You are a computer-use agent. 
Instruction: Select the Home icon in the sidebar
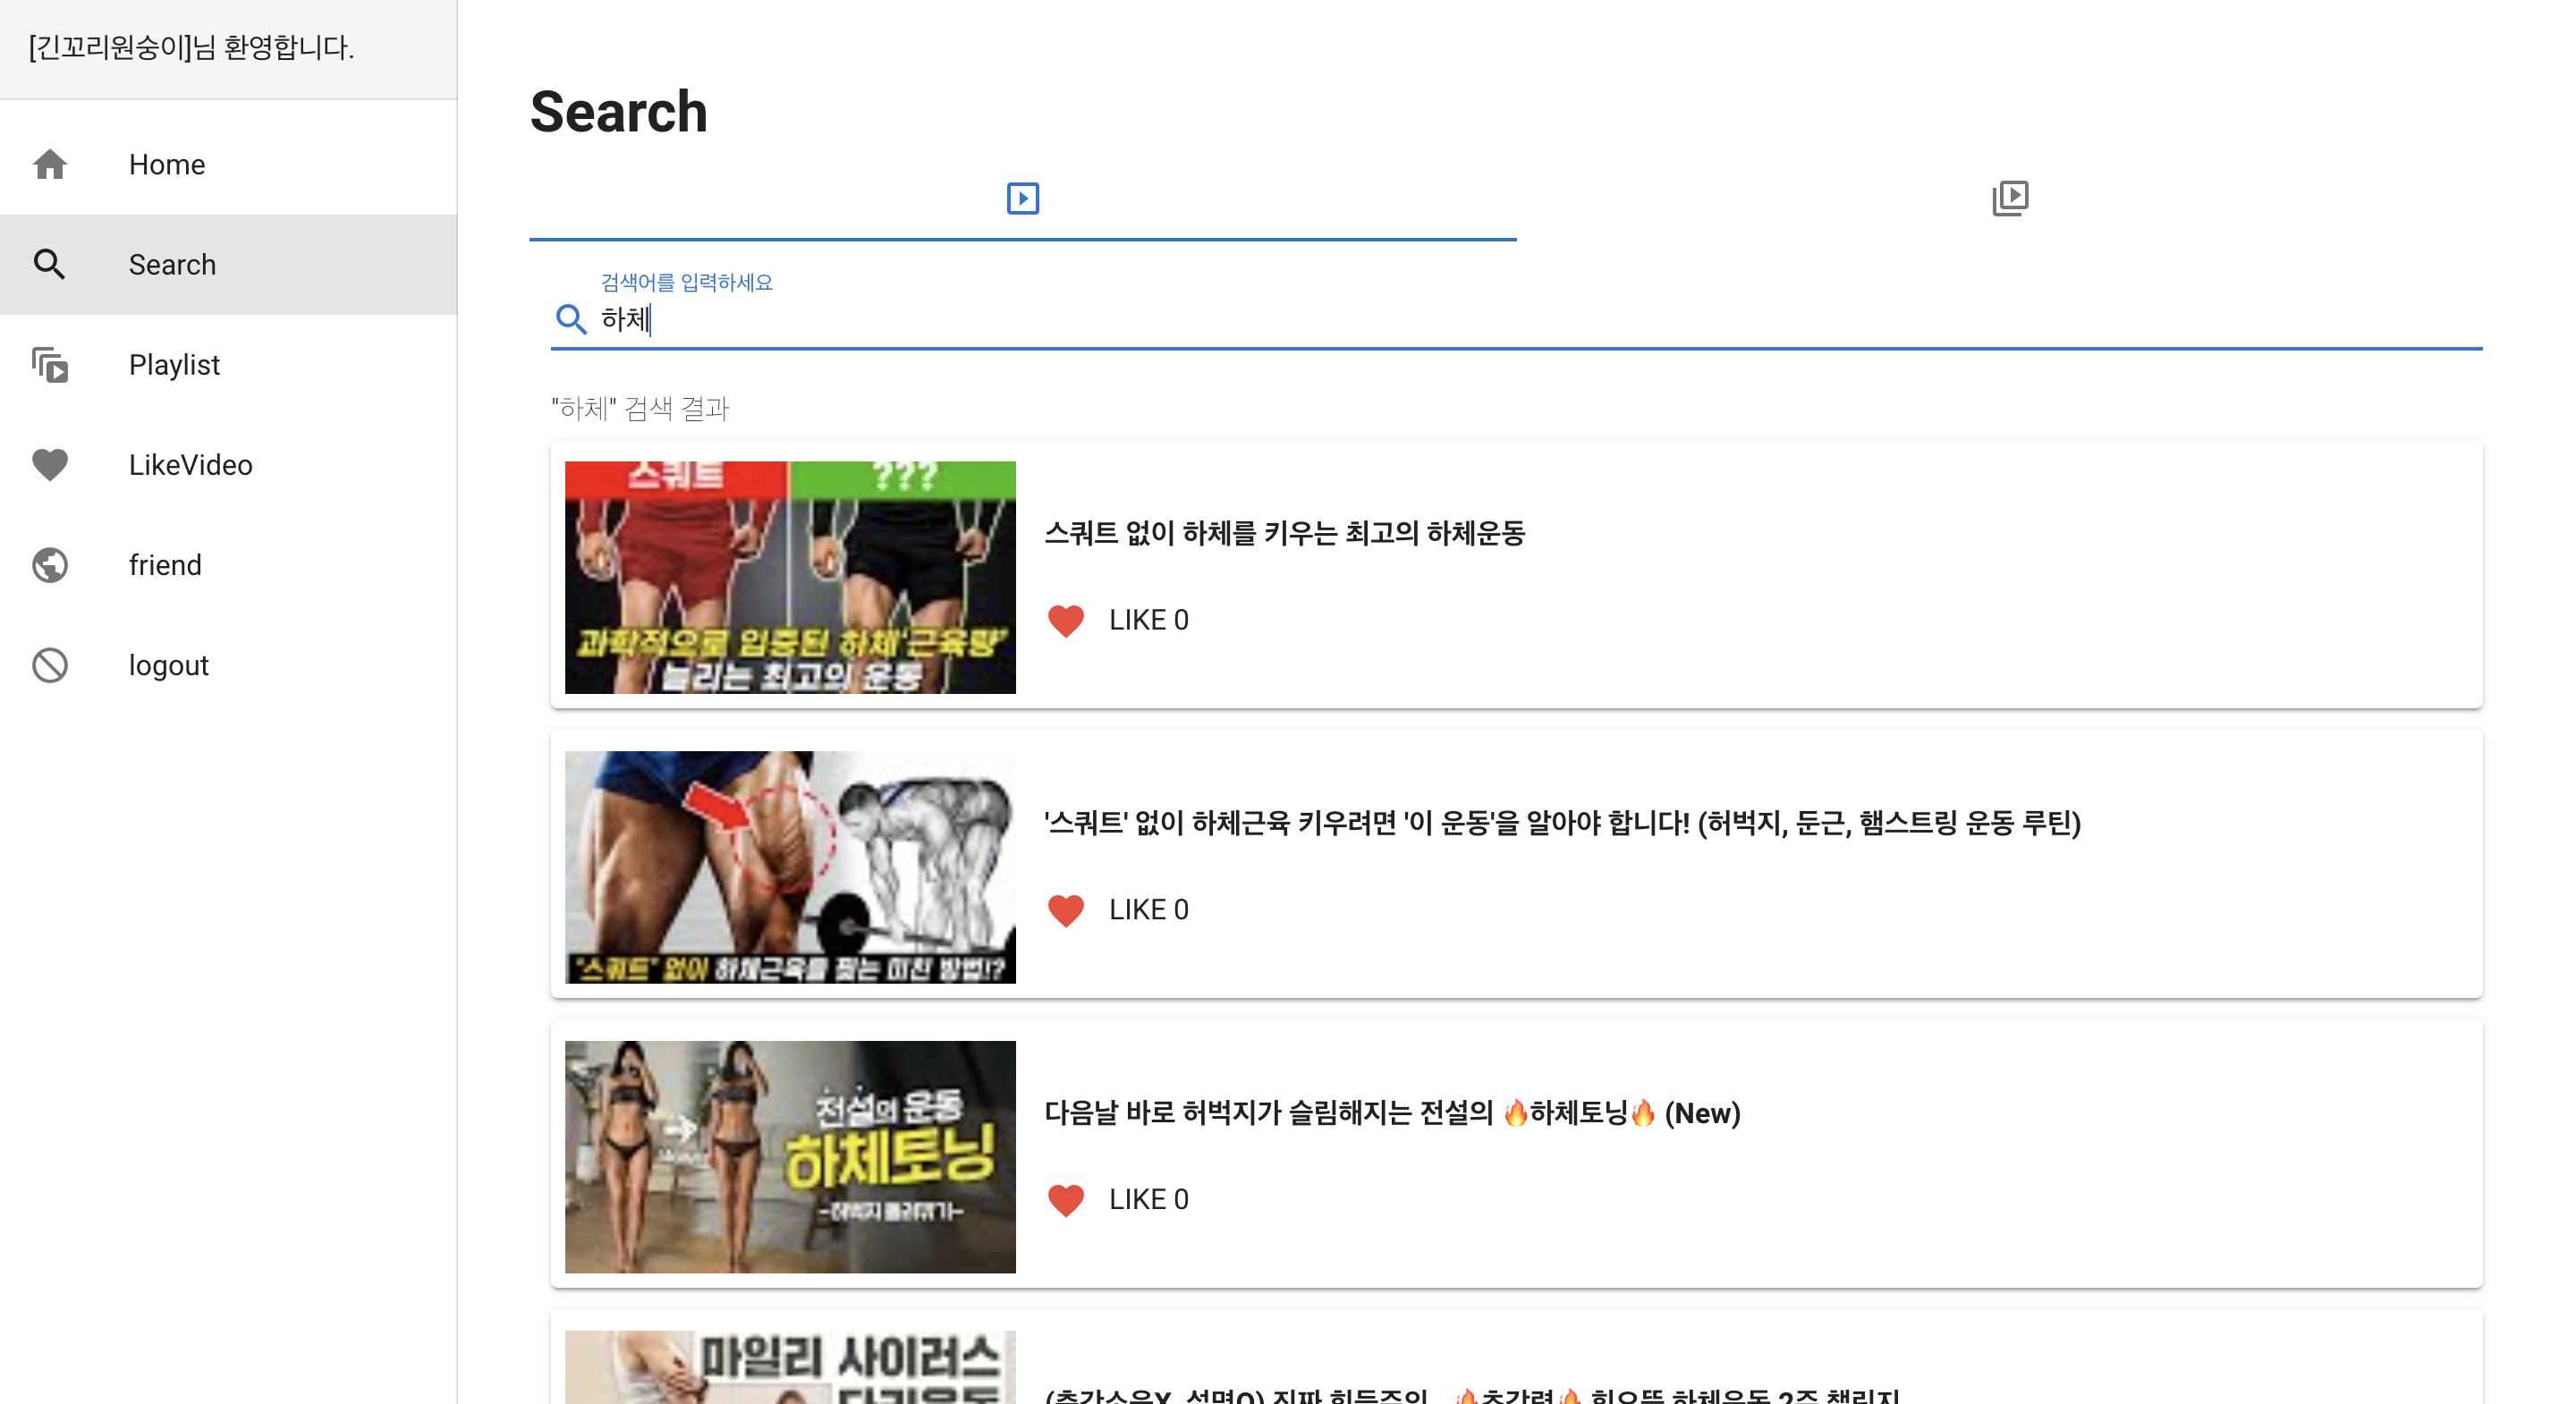coord(49,164)
